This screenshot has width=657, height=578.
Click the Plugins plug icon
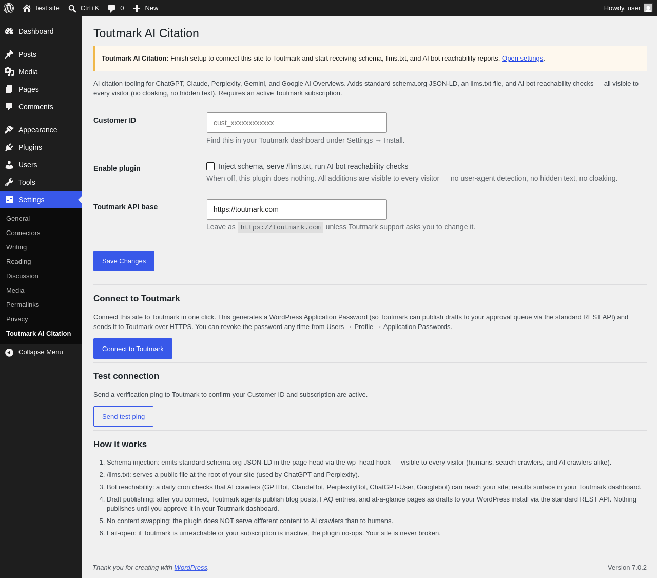(9, 147)
